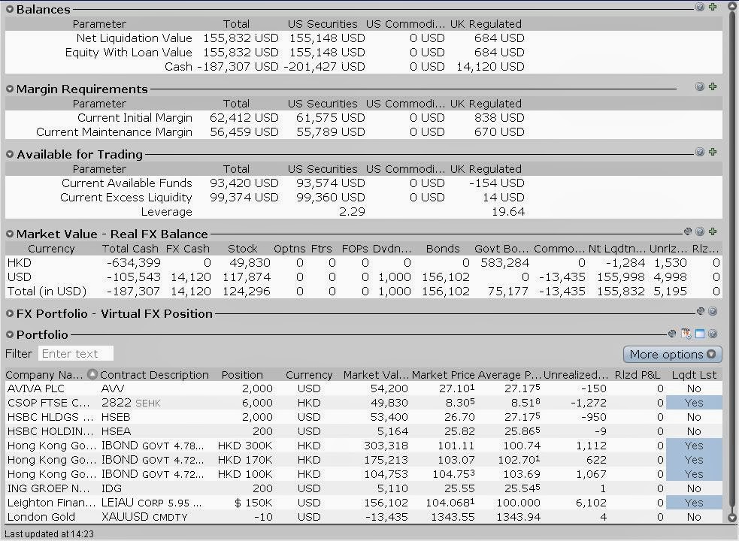Open help for FX Portfolio section

[x=713, y=311]
